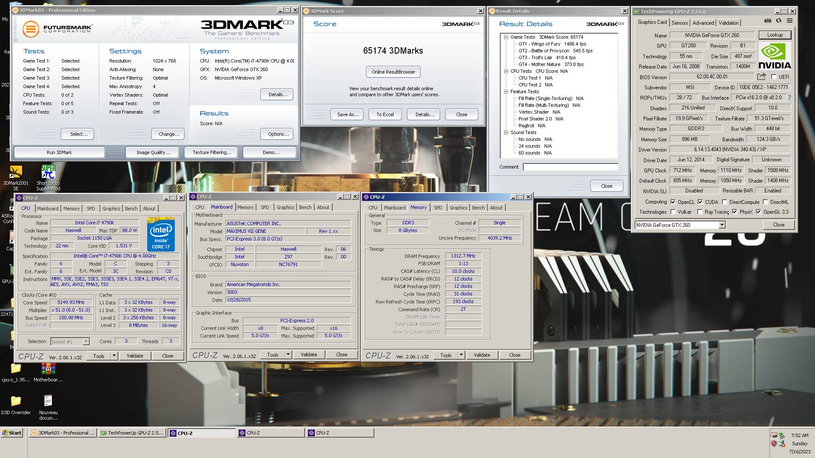Switch to the Validation tab in GPU-Z

[729, 23]
